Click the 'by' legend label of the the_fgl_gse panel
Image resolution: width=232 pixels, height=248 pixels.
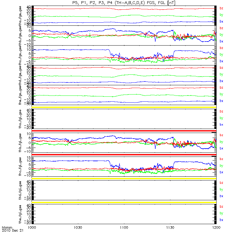[x=221, y=213]
